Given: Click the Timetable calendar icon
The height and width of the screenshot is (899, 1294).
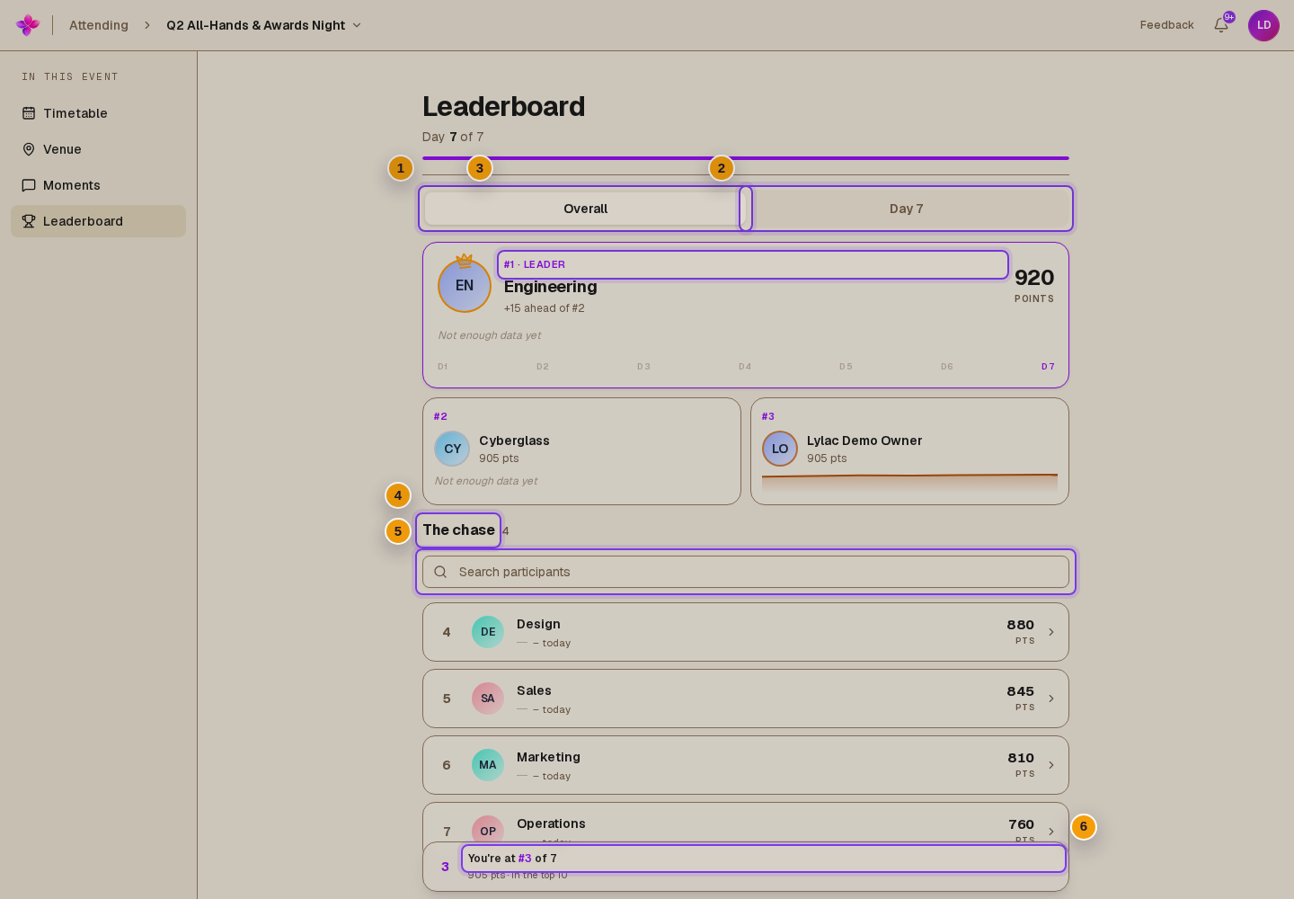Looking at the screenshot, I should coord(29,113).
